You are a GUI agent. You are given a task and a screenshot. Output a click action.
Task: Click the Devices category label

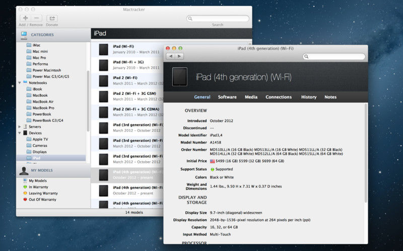tap(35, 133)
